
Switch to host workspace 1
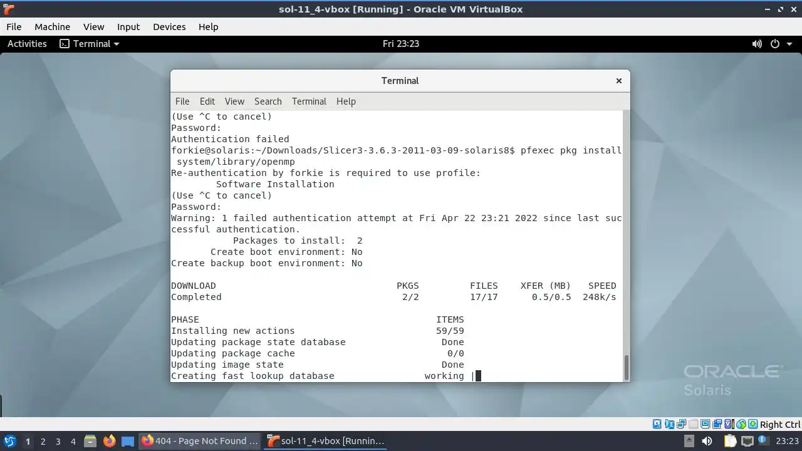tap(28, 442)
